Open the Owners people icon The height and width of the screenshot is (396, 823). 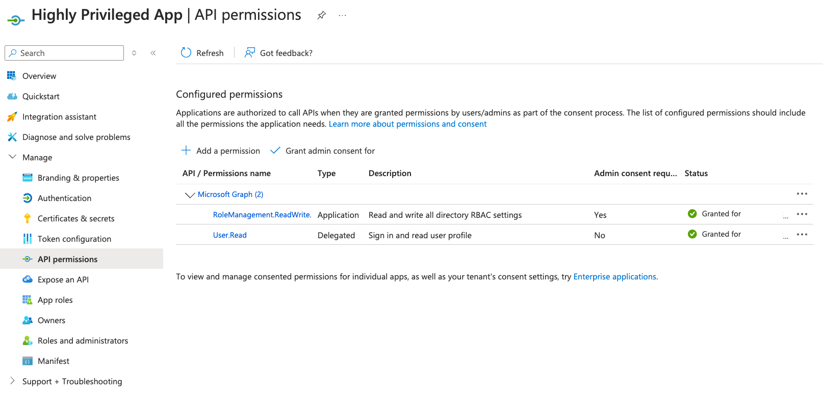click(x=27, y=320)
